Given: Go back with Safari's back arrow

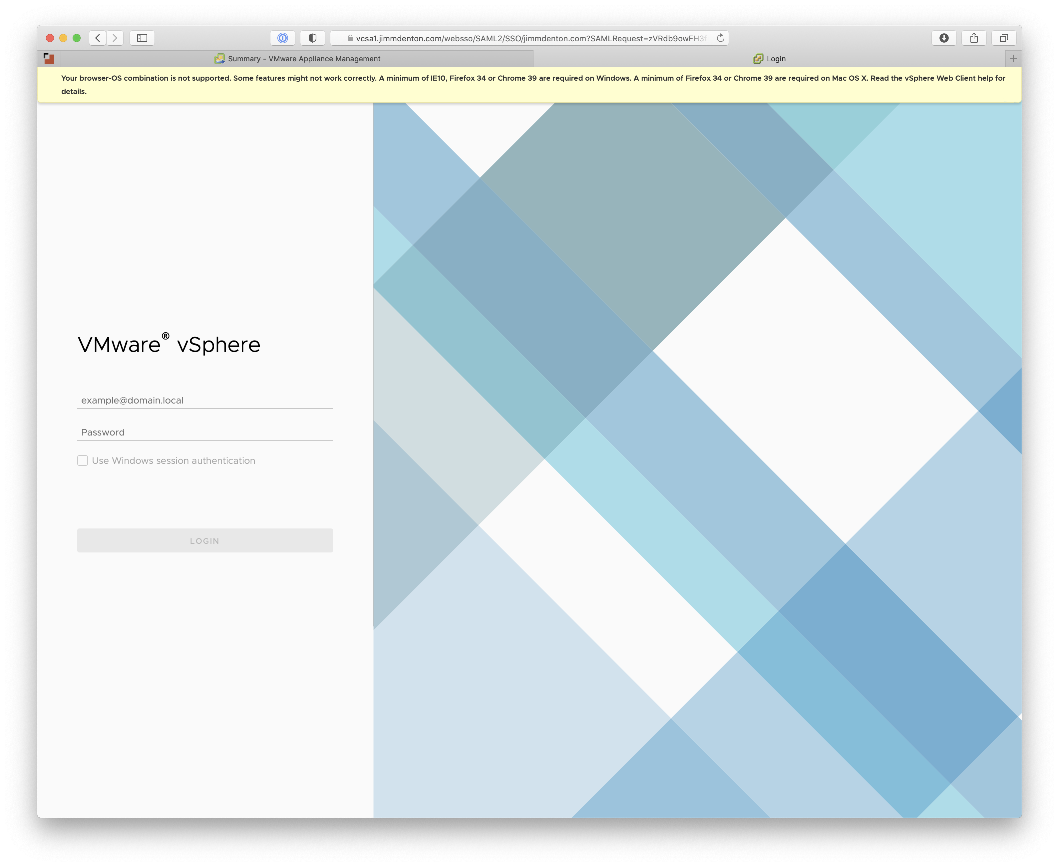Looking at the screenshot, I should (98, 38).
